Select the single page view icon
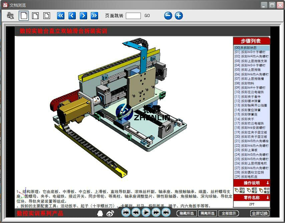This screenshot has height=223, width=285. 24,15
